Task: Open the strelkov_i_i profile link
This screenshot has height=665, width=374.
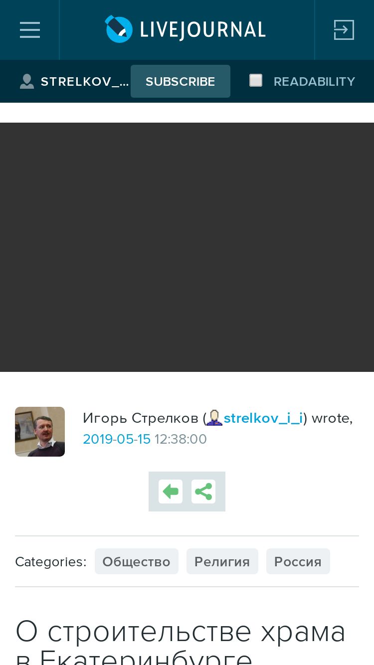Action: coord(263,418)
